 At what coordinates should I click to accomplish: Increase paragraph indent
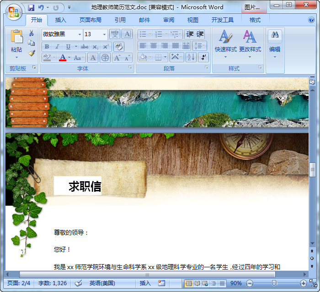tap(200, 34)
